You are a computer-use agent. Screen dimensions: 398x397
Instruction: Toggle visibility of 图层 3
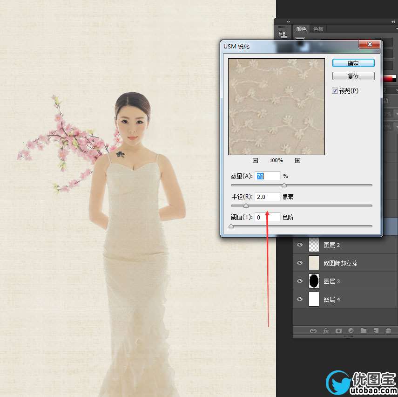(300, 281)
